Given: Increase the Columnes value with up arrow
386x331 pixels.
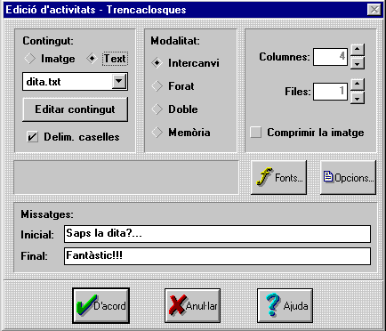Looking at the screenshot, I should [x=358, y=49].
